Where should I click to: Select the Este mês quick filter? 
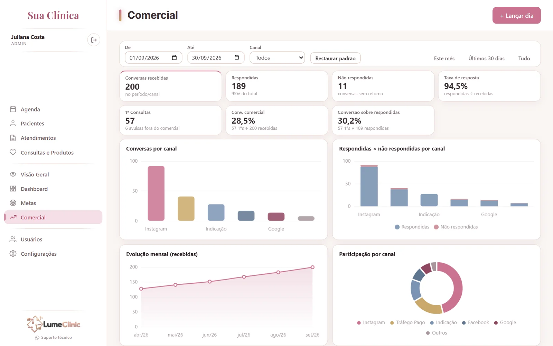point(444,58)
